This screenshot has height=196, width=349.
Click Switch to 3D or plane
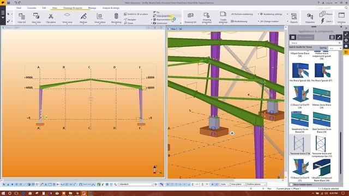tap(136, 14)
